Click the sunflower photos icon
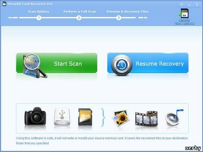 121,118
